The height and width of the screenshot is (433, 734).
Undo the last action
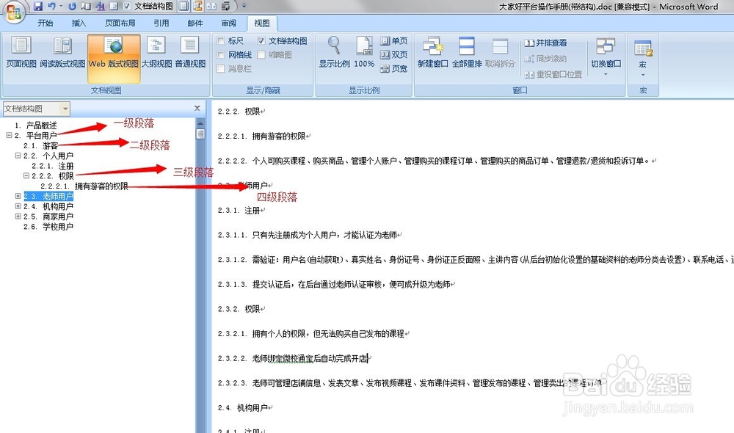51,7
